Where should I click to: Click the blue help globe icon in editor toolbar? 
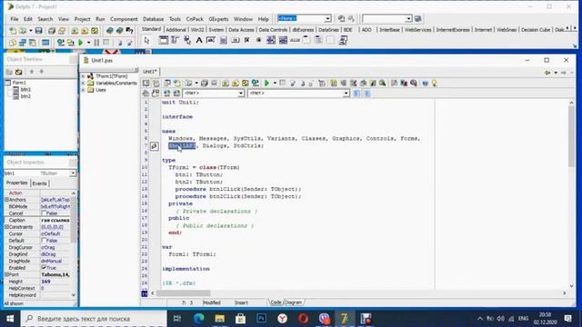[425, 83]
